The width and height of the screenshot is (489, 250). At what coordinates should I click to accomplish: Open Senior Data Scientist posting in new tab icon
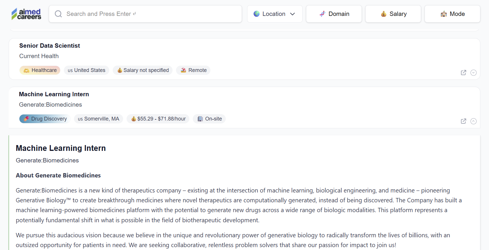[464, 73]
